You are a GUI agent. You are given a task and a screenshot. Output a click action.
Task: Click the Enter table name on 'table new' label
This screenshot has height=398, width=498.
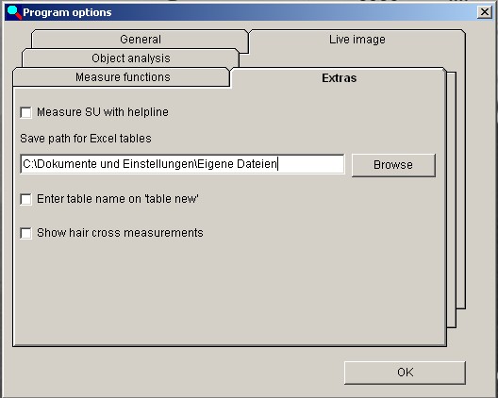tap(118, 199)
